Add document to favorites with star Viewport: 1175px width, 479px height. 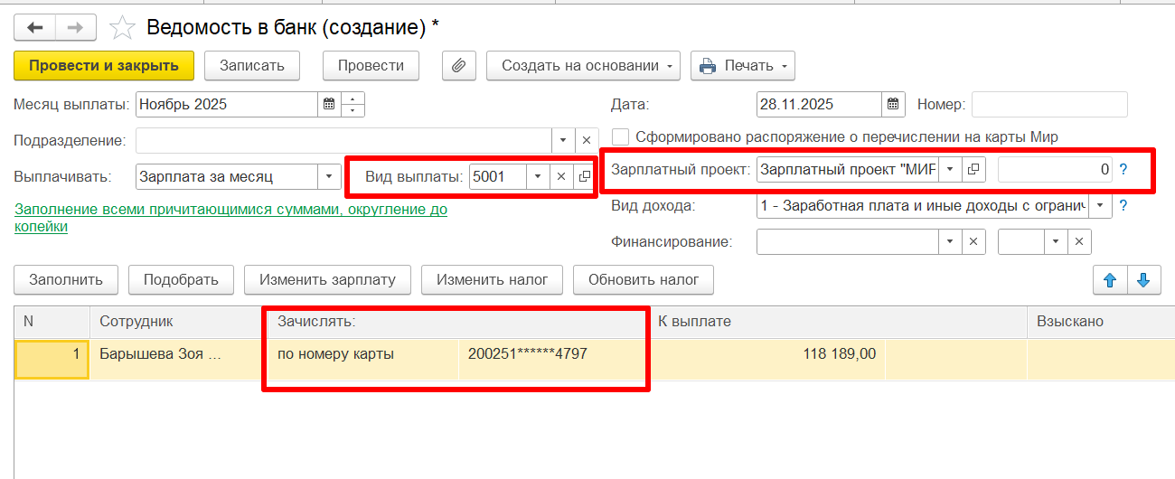point(122,28)
